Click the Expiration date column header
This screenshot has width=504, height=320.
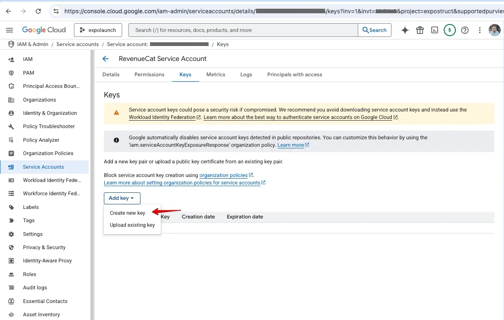[245, 217]
